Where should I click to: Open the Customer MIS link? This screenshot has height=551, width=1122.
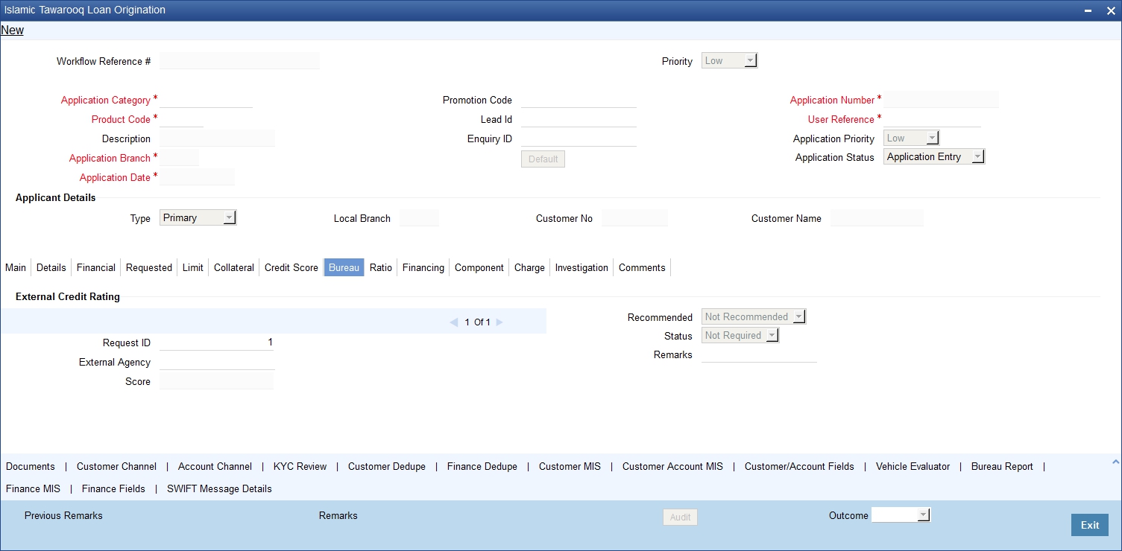tap(570, 467)
